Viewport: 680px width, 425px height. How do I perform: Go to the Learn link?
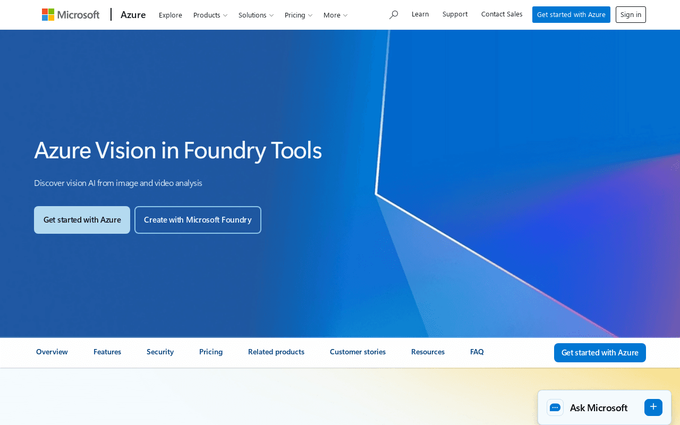click(420, 14)
